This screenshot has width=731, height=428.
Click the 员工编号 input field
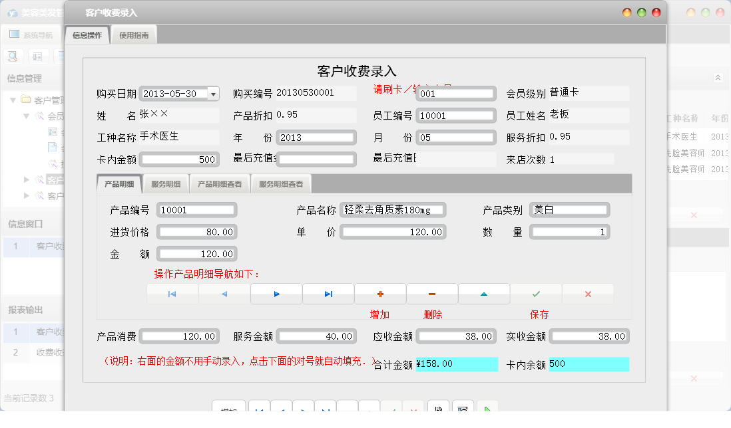pos(456,115)
